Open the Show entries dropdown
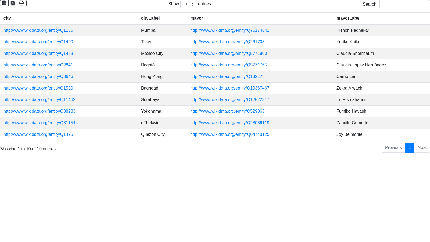430x242 pixels. (x=188, y=4)
